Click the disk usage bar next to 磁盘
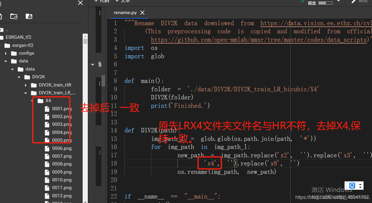This screenshot has height=203, width=372. point(325,3)
